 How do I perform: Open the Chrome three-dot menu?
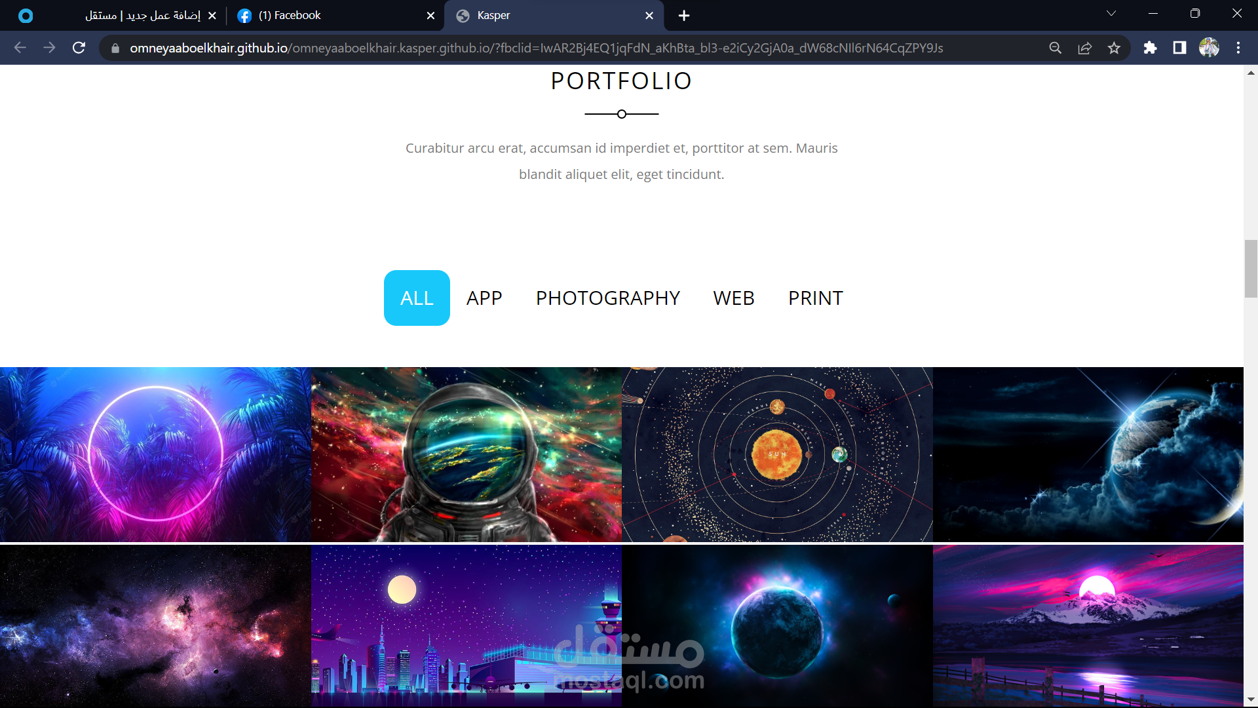point(1238,48)
